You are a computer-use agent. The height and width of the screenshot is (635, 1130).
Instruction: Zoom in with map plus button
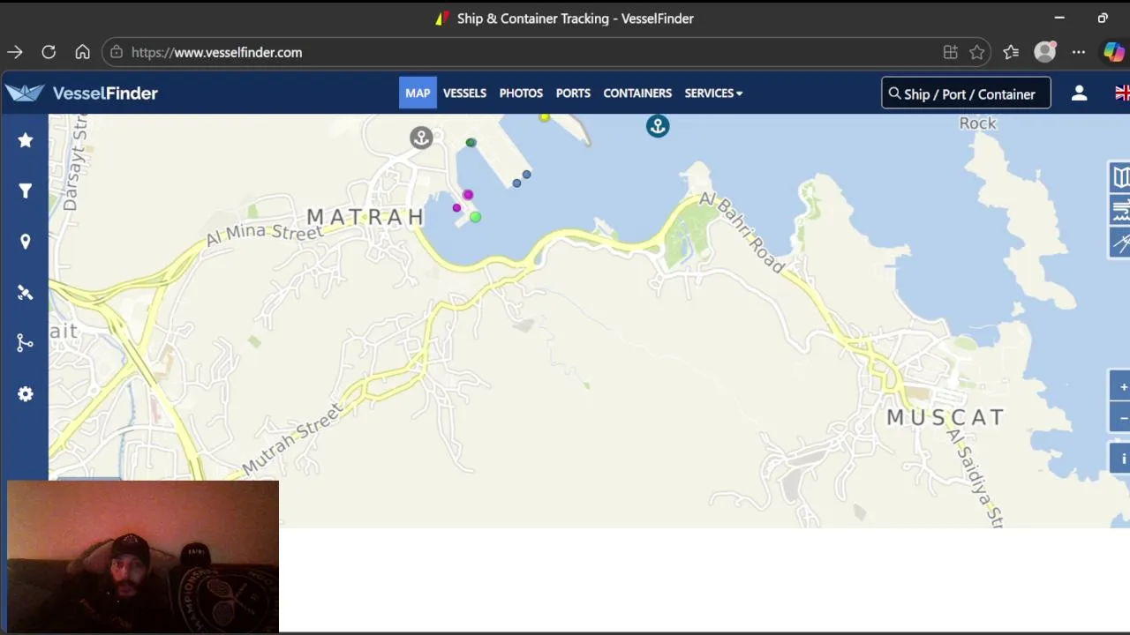[x=1122, y=386]
